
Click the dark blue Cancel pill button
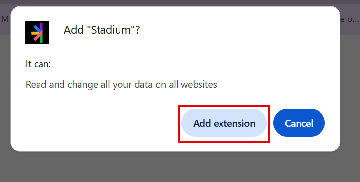pos(299,123)
